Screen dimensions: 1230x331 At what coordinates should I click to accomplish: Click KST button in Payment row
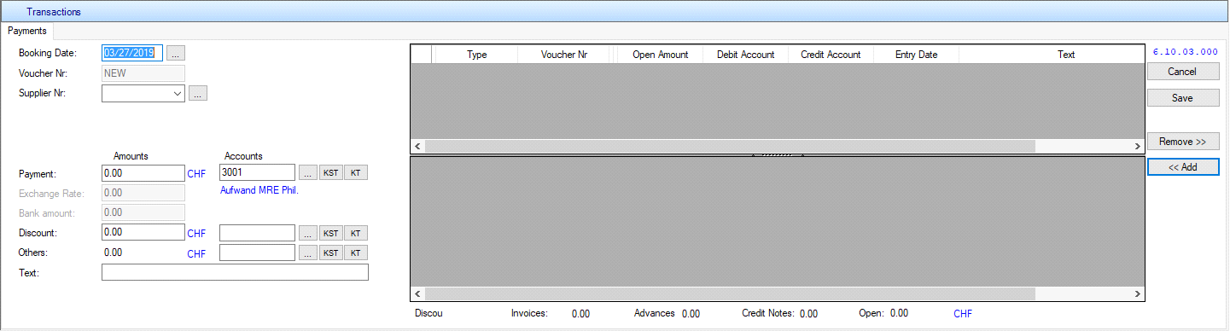tap(330, 173)
